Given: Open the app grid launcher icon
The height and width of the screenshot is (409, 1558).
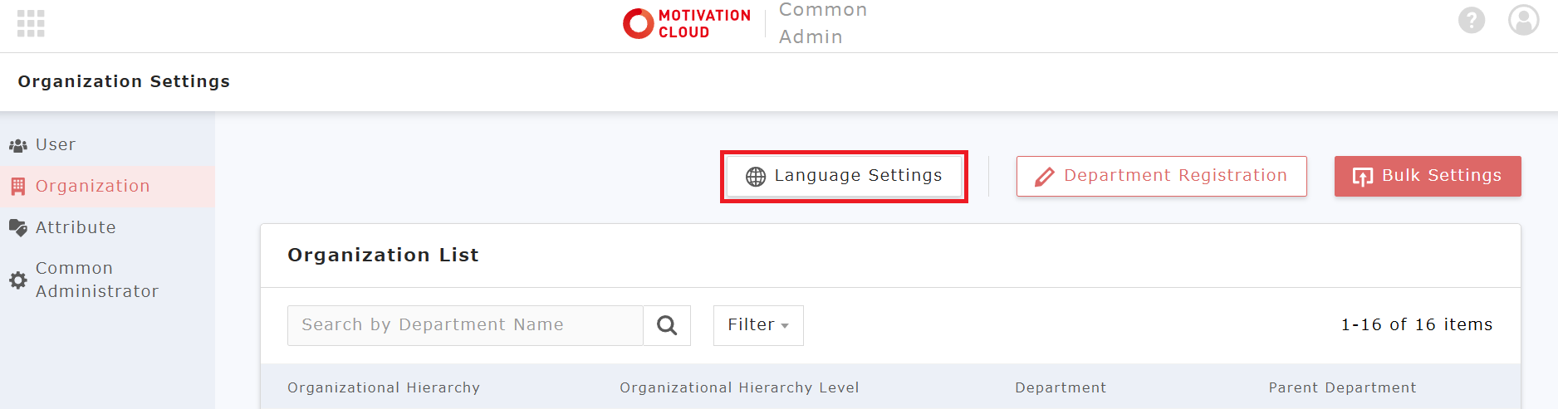Looking at the screenshot, I should [31, 23].
